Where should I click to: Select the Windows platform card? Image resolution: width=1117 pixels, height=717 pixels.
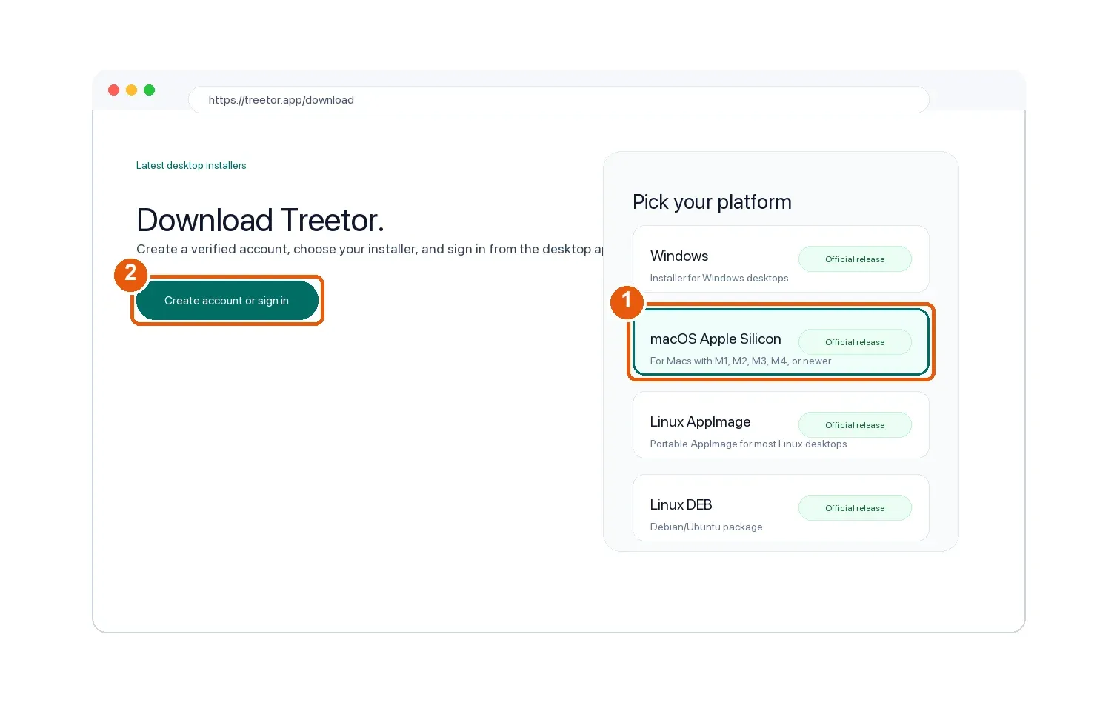coord(781,259)
